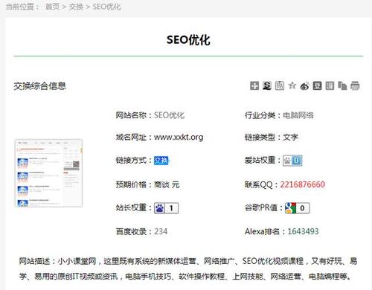Viewport: 372px width, 290px height.
Task: Click the plus "more share" icon
Action: (x=254, y=86)
